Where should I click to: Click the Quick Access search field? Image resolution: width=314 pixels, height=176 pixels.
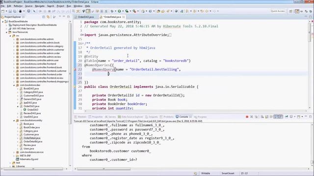pyautogui.click(x=278, y=11)
